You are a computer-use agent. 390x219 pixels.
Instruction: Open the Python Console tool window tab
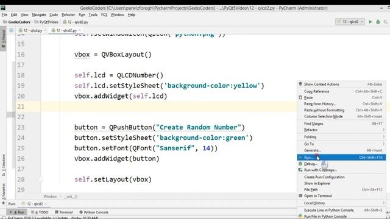pyautogui.click(x=94, y=212)
